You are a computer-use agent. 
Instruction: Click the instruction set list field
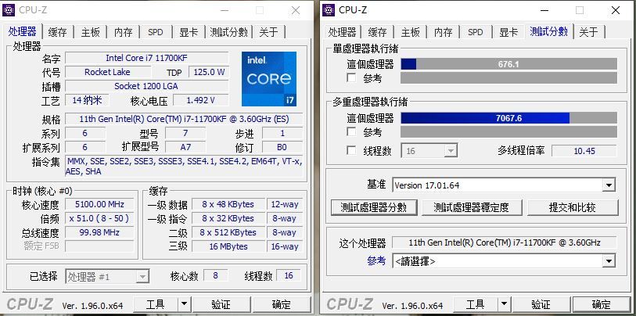(x=184, y=167)
